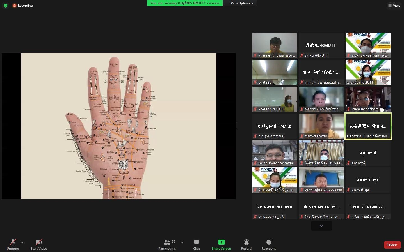
Task: Open the View Options dropdown
Action: coord(242,3)
